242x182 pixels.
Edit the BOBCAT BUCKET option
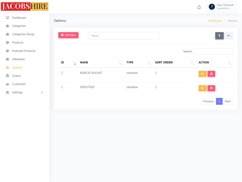click(202, 74)
